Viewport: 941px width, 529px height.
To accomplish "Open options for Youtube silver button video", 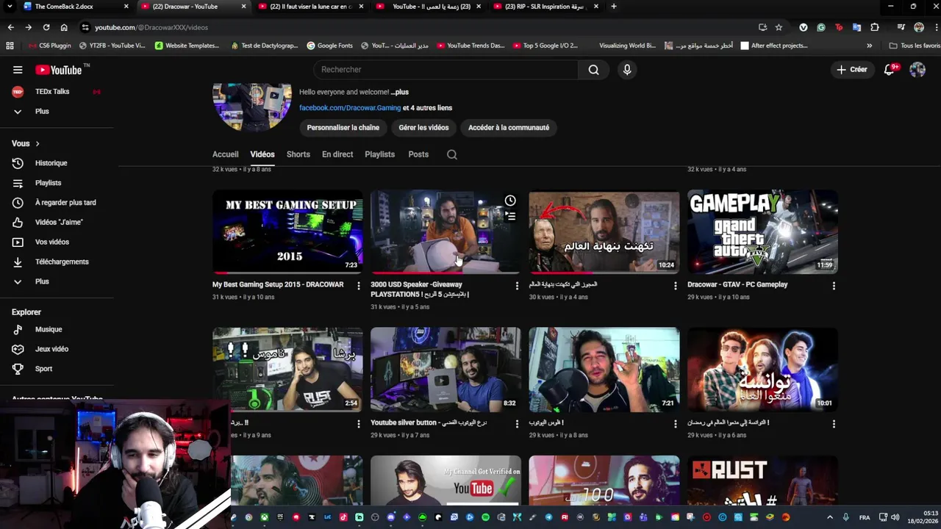I will tap(517, 424).
